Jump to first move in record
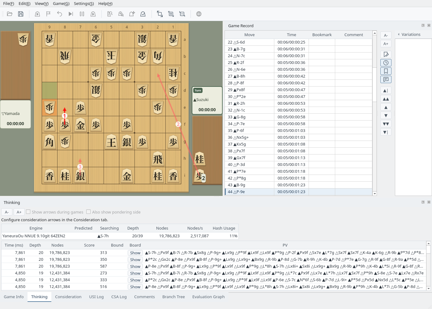This screenshot has width=432, height=309. tap(386, 91)
